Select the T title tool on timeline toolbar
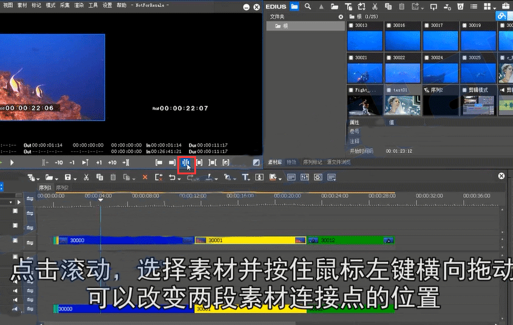Image resolution: width=513 pixels, height=325 pixels. click(245, 177)
